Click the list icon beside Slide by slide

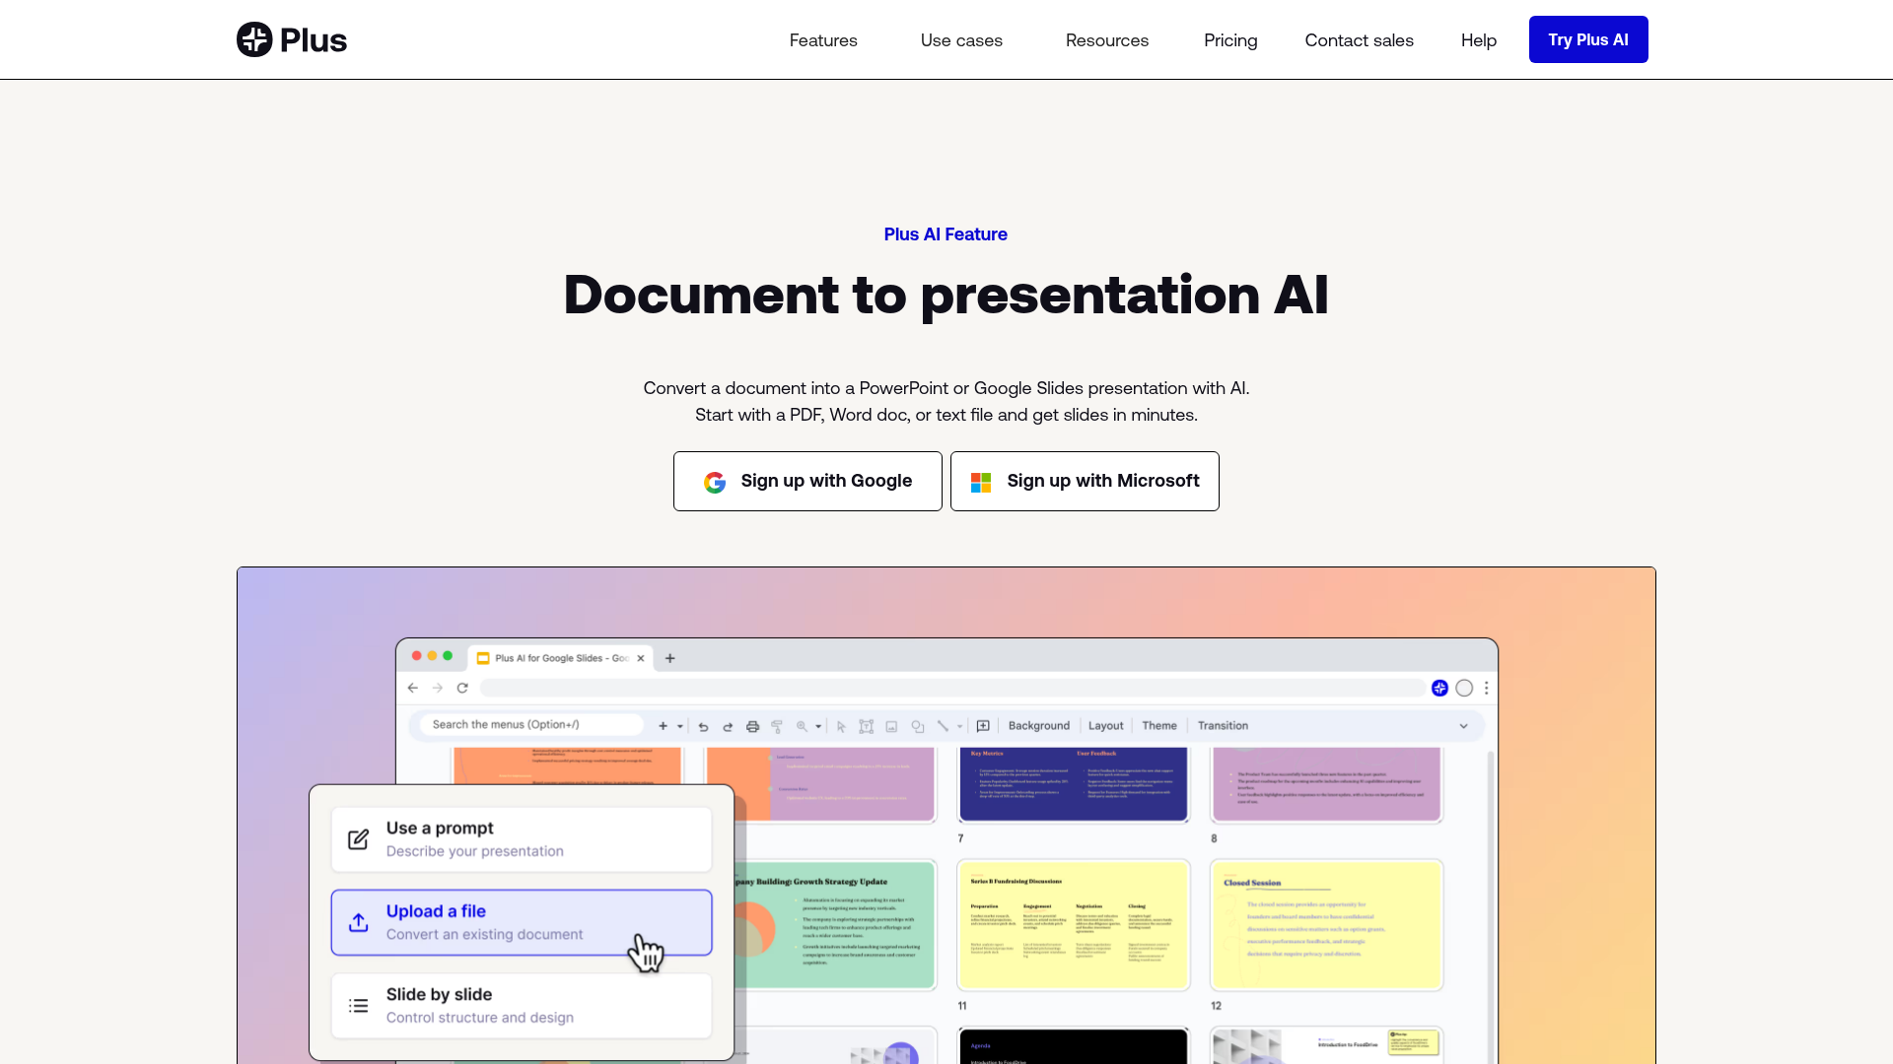point(359,1006)
